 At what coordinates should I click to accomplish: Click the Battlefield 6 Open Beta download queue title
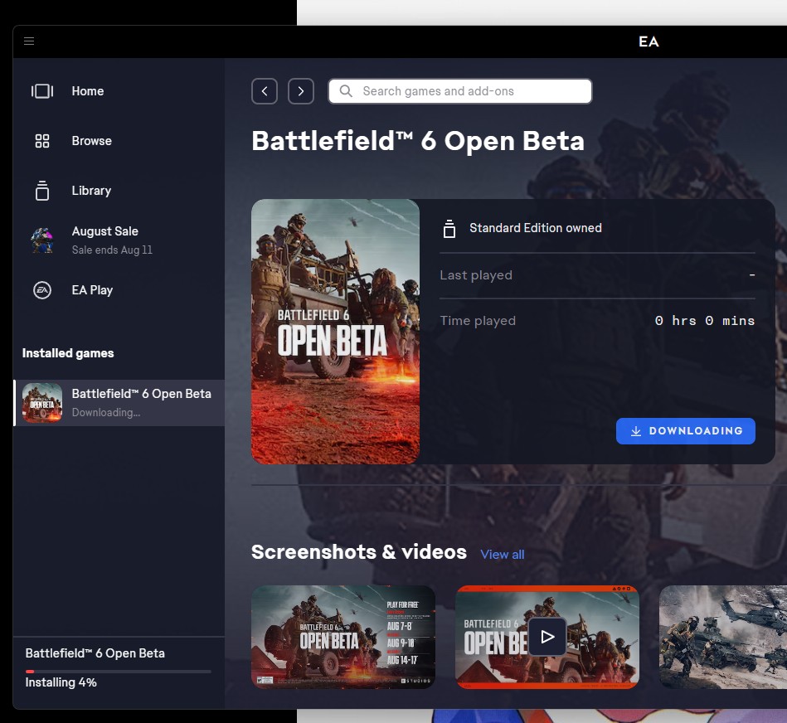pos(95,653)
